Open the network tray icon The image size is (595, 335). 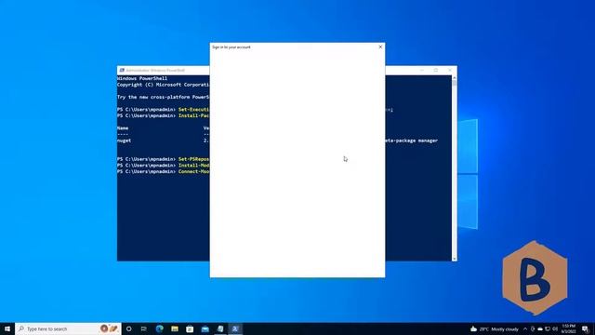548,328
